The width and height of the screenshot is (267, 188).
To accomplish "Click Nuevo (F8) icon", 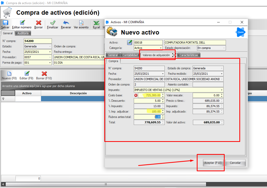I will coord(9,74).
